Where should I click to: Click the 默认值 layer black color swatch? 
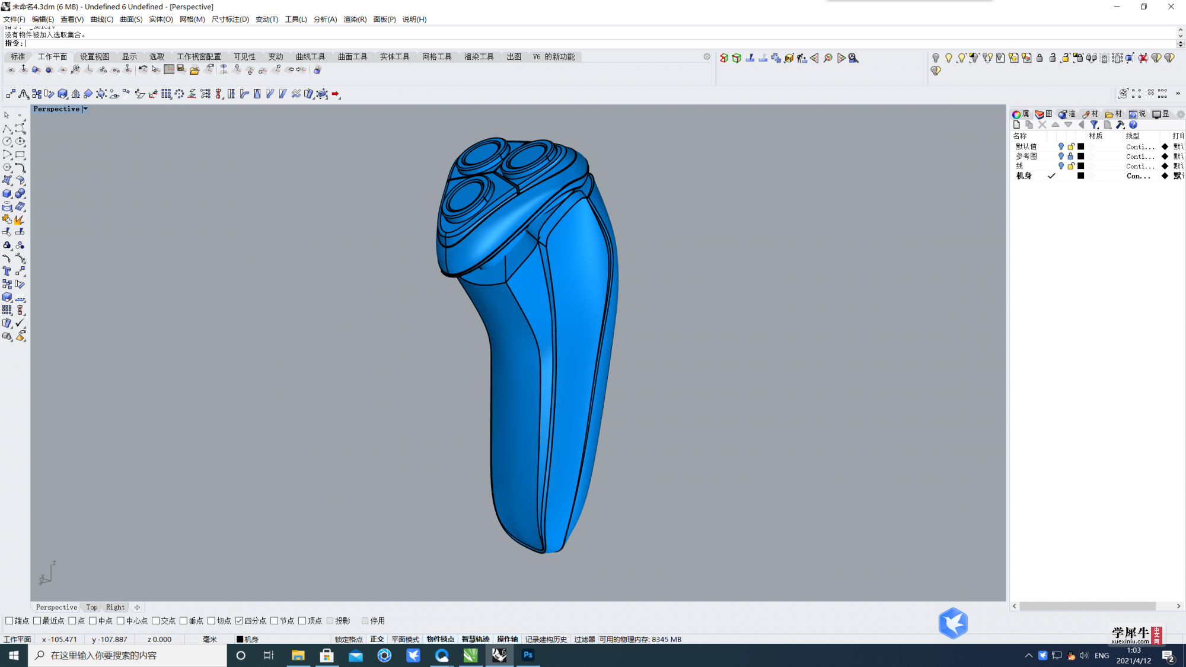tap(1081, 146)
